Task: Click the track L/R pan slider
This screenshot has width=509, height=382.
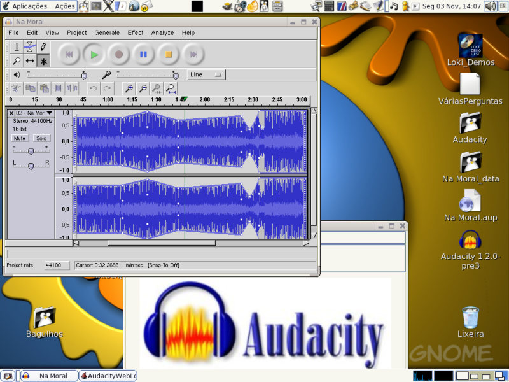Action: point(31,166)
